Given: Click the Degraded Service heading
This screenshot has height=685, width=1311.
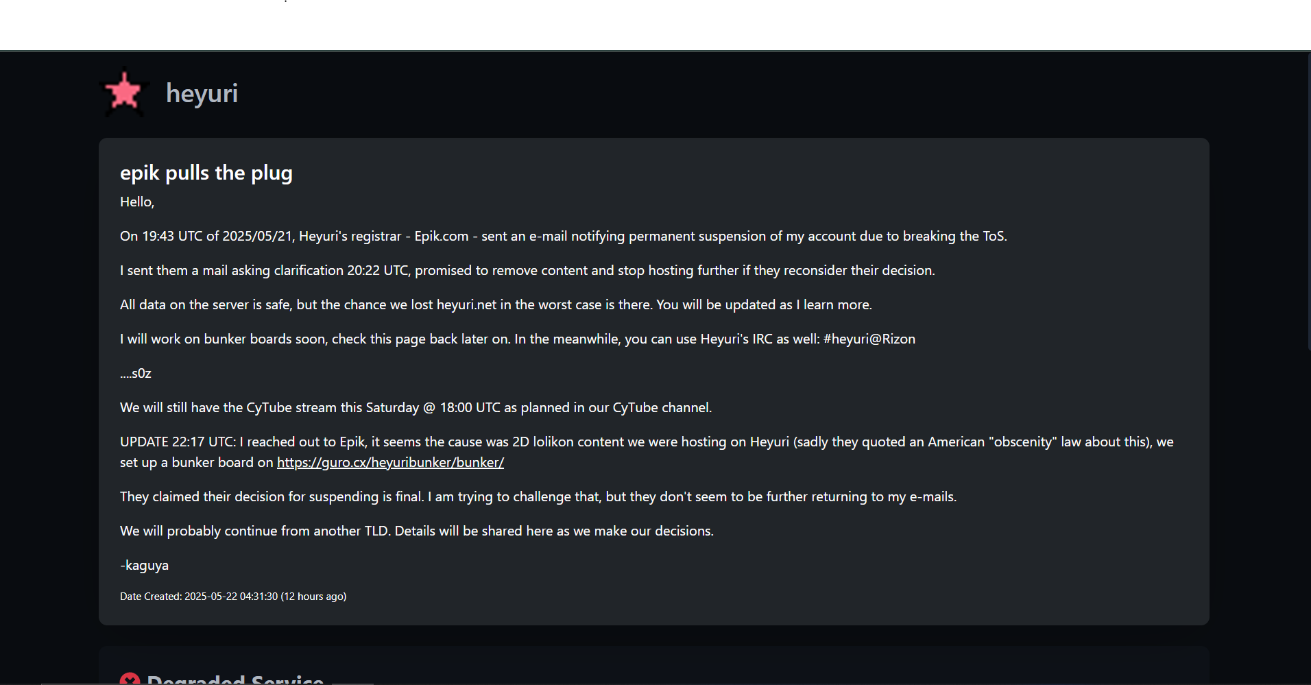Looking at the screenshot, I should (x=235, y=680).
